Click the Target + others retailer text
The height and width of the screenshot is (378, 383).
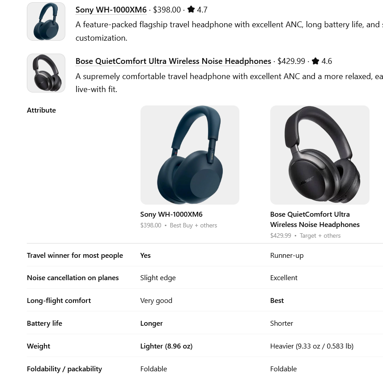pos(320,235)
